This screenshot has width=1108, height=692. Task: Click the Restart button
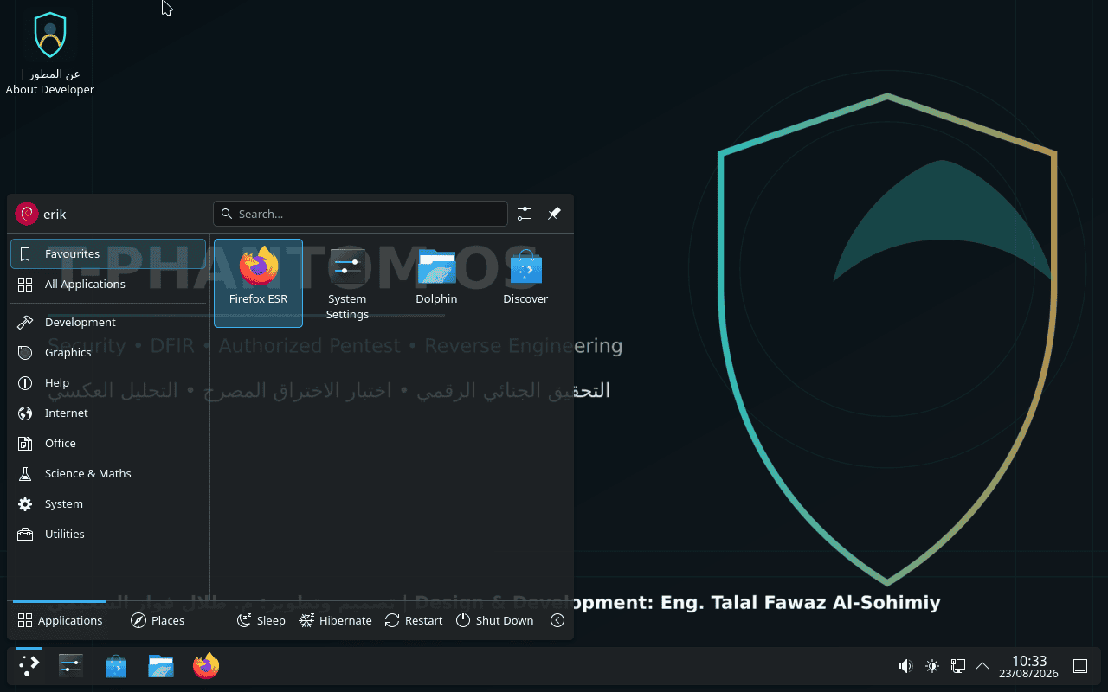414,620
